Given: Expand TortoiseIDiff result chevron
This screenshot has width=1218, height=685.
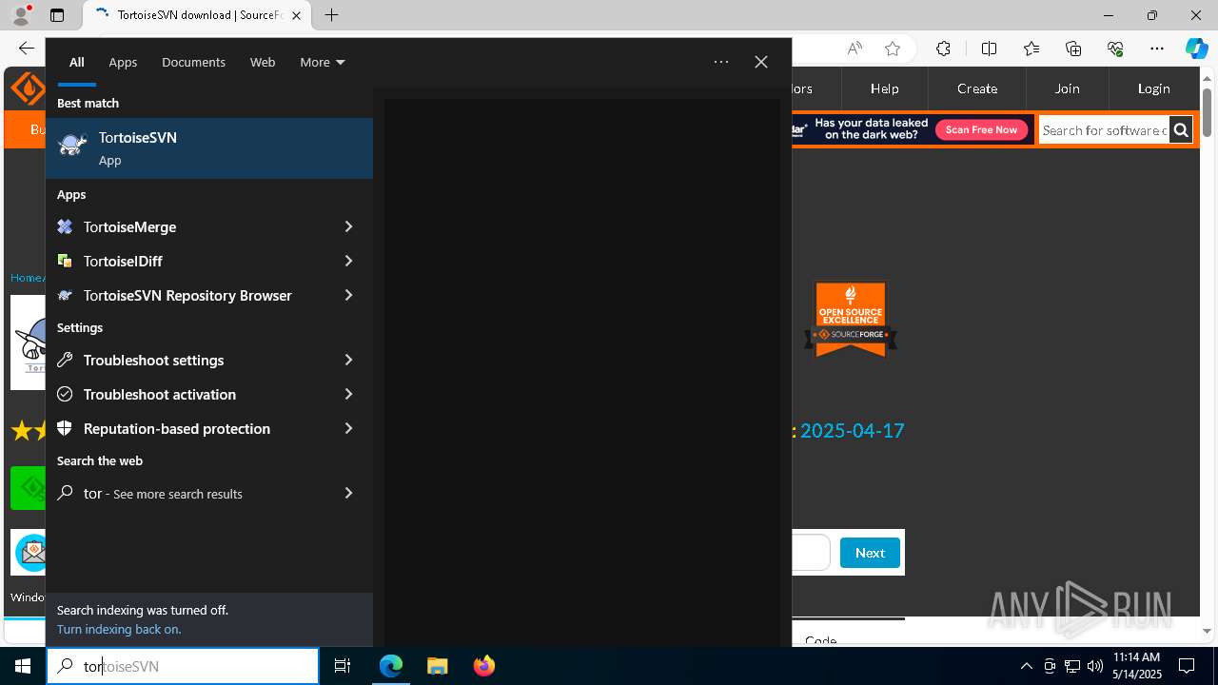Looking at the screenshot, I should (348, 261).
